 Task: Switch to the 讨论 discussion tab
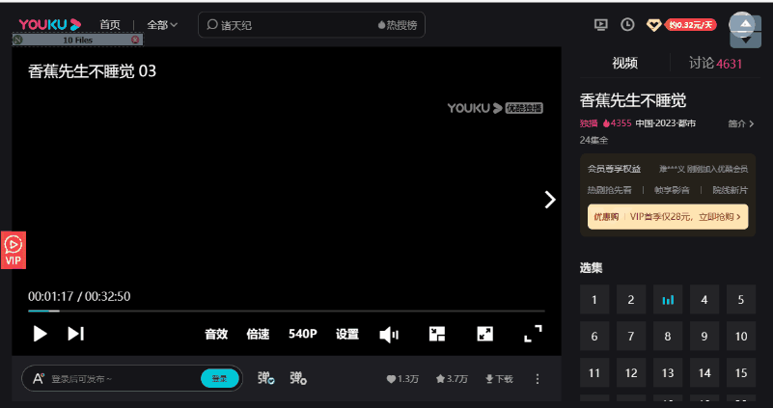pyautogui.click(x=715, y=63)
